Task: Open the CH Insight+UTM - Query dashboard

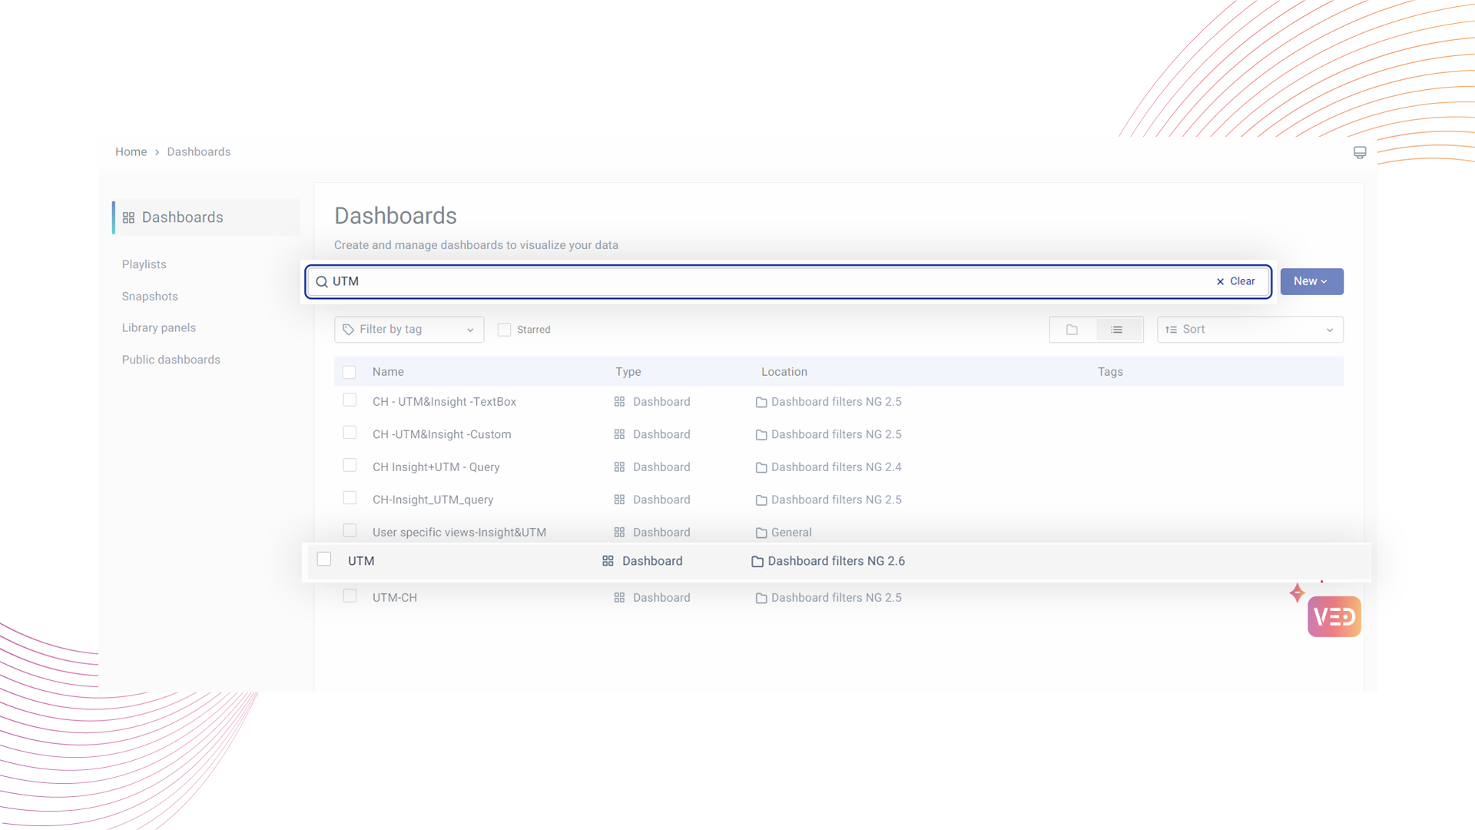Action: (x=436, y=467)
